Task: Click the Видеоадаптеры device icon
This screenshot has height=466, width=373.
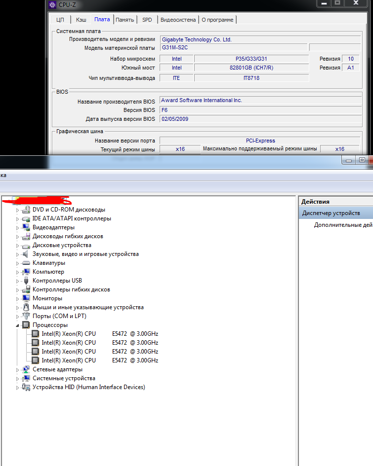Action: [26, 228]
